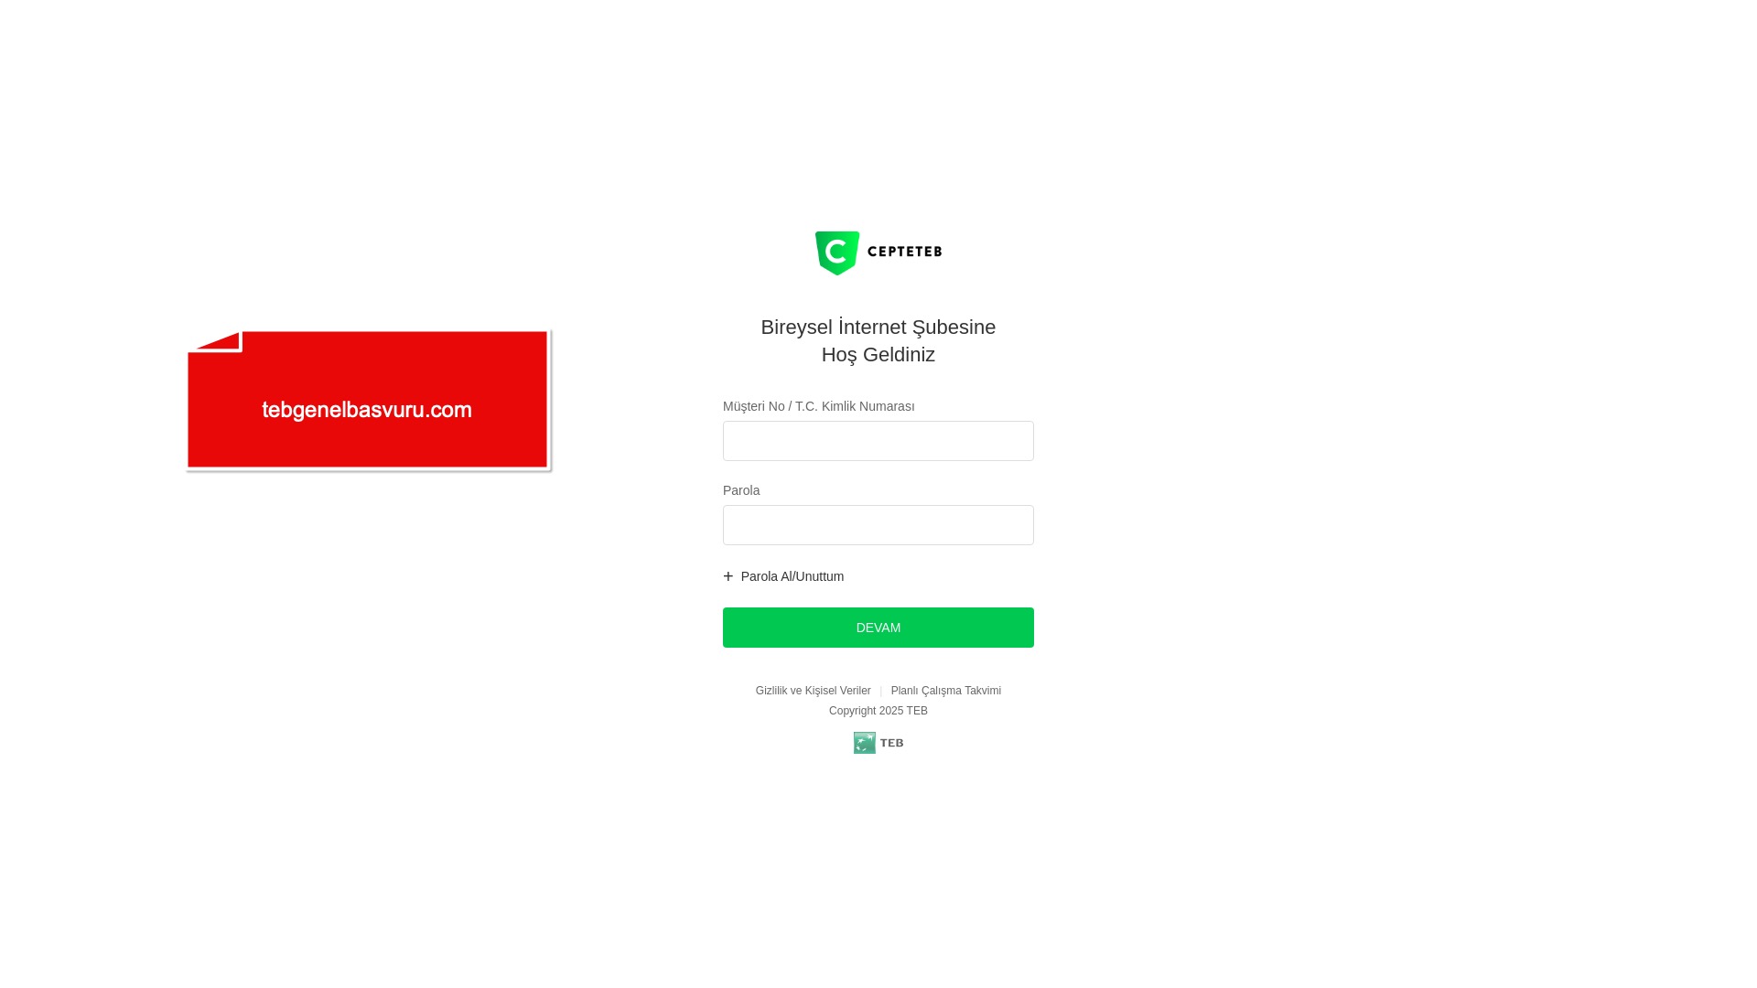Click the TEB green star logo icon

pyautogui.click(x=865, y=743)
